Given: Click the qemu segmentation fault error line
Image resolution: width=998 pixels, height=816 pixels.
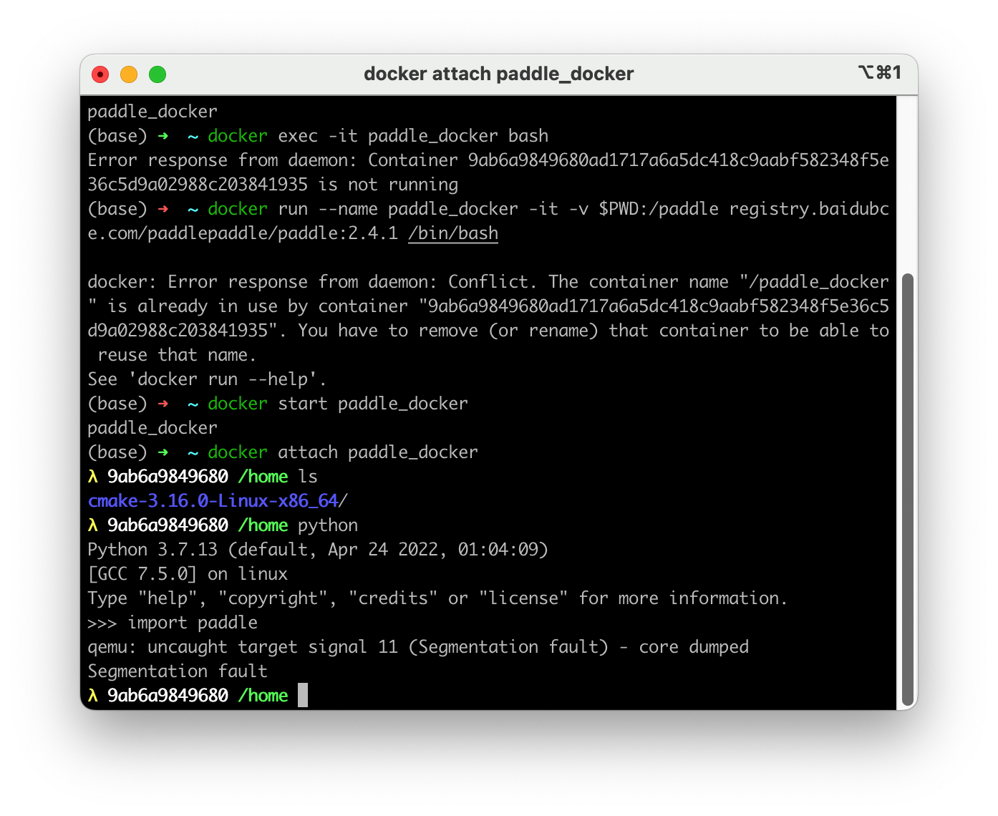Looking at the screenshot, I should 418,647.
